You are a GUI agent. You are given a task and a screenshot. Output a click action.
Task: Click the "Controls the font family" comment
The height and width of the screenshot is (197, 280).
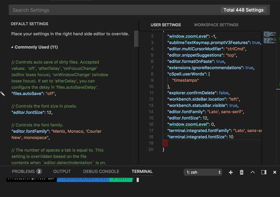37,125
